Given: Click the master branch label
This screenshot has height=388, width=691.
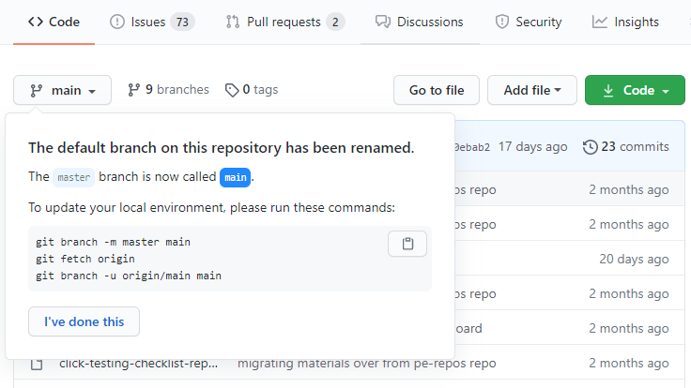Looking at the screenshot, I should (73, 177).
